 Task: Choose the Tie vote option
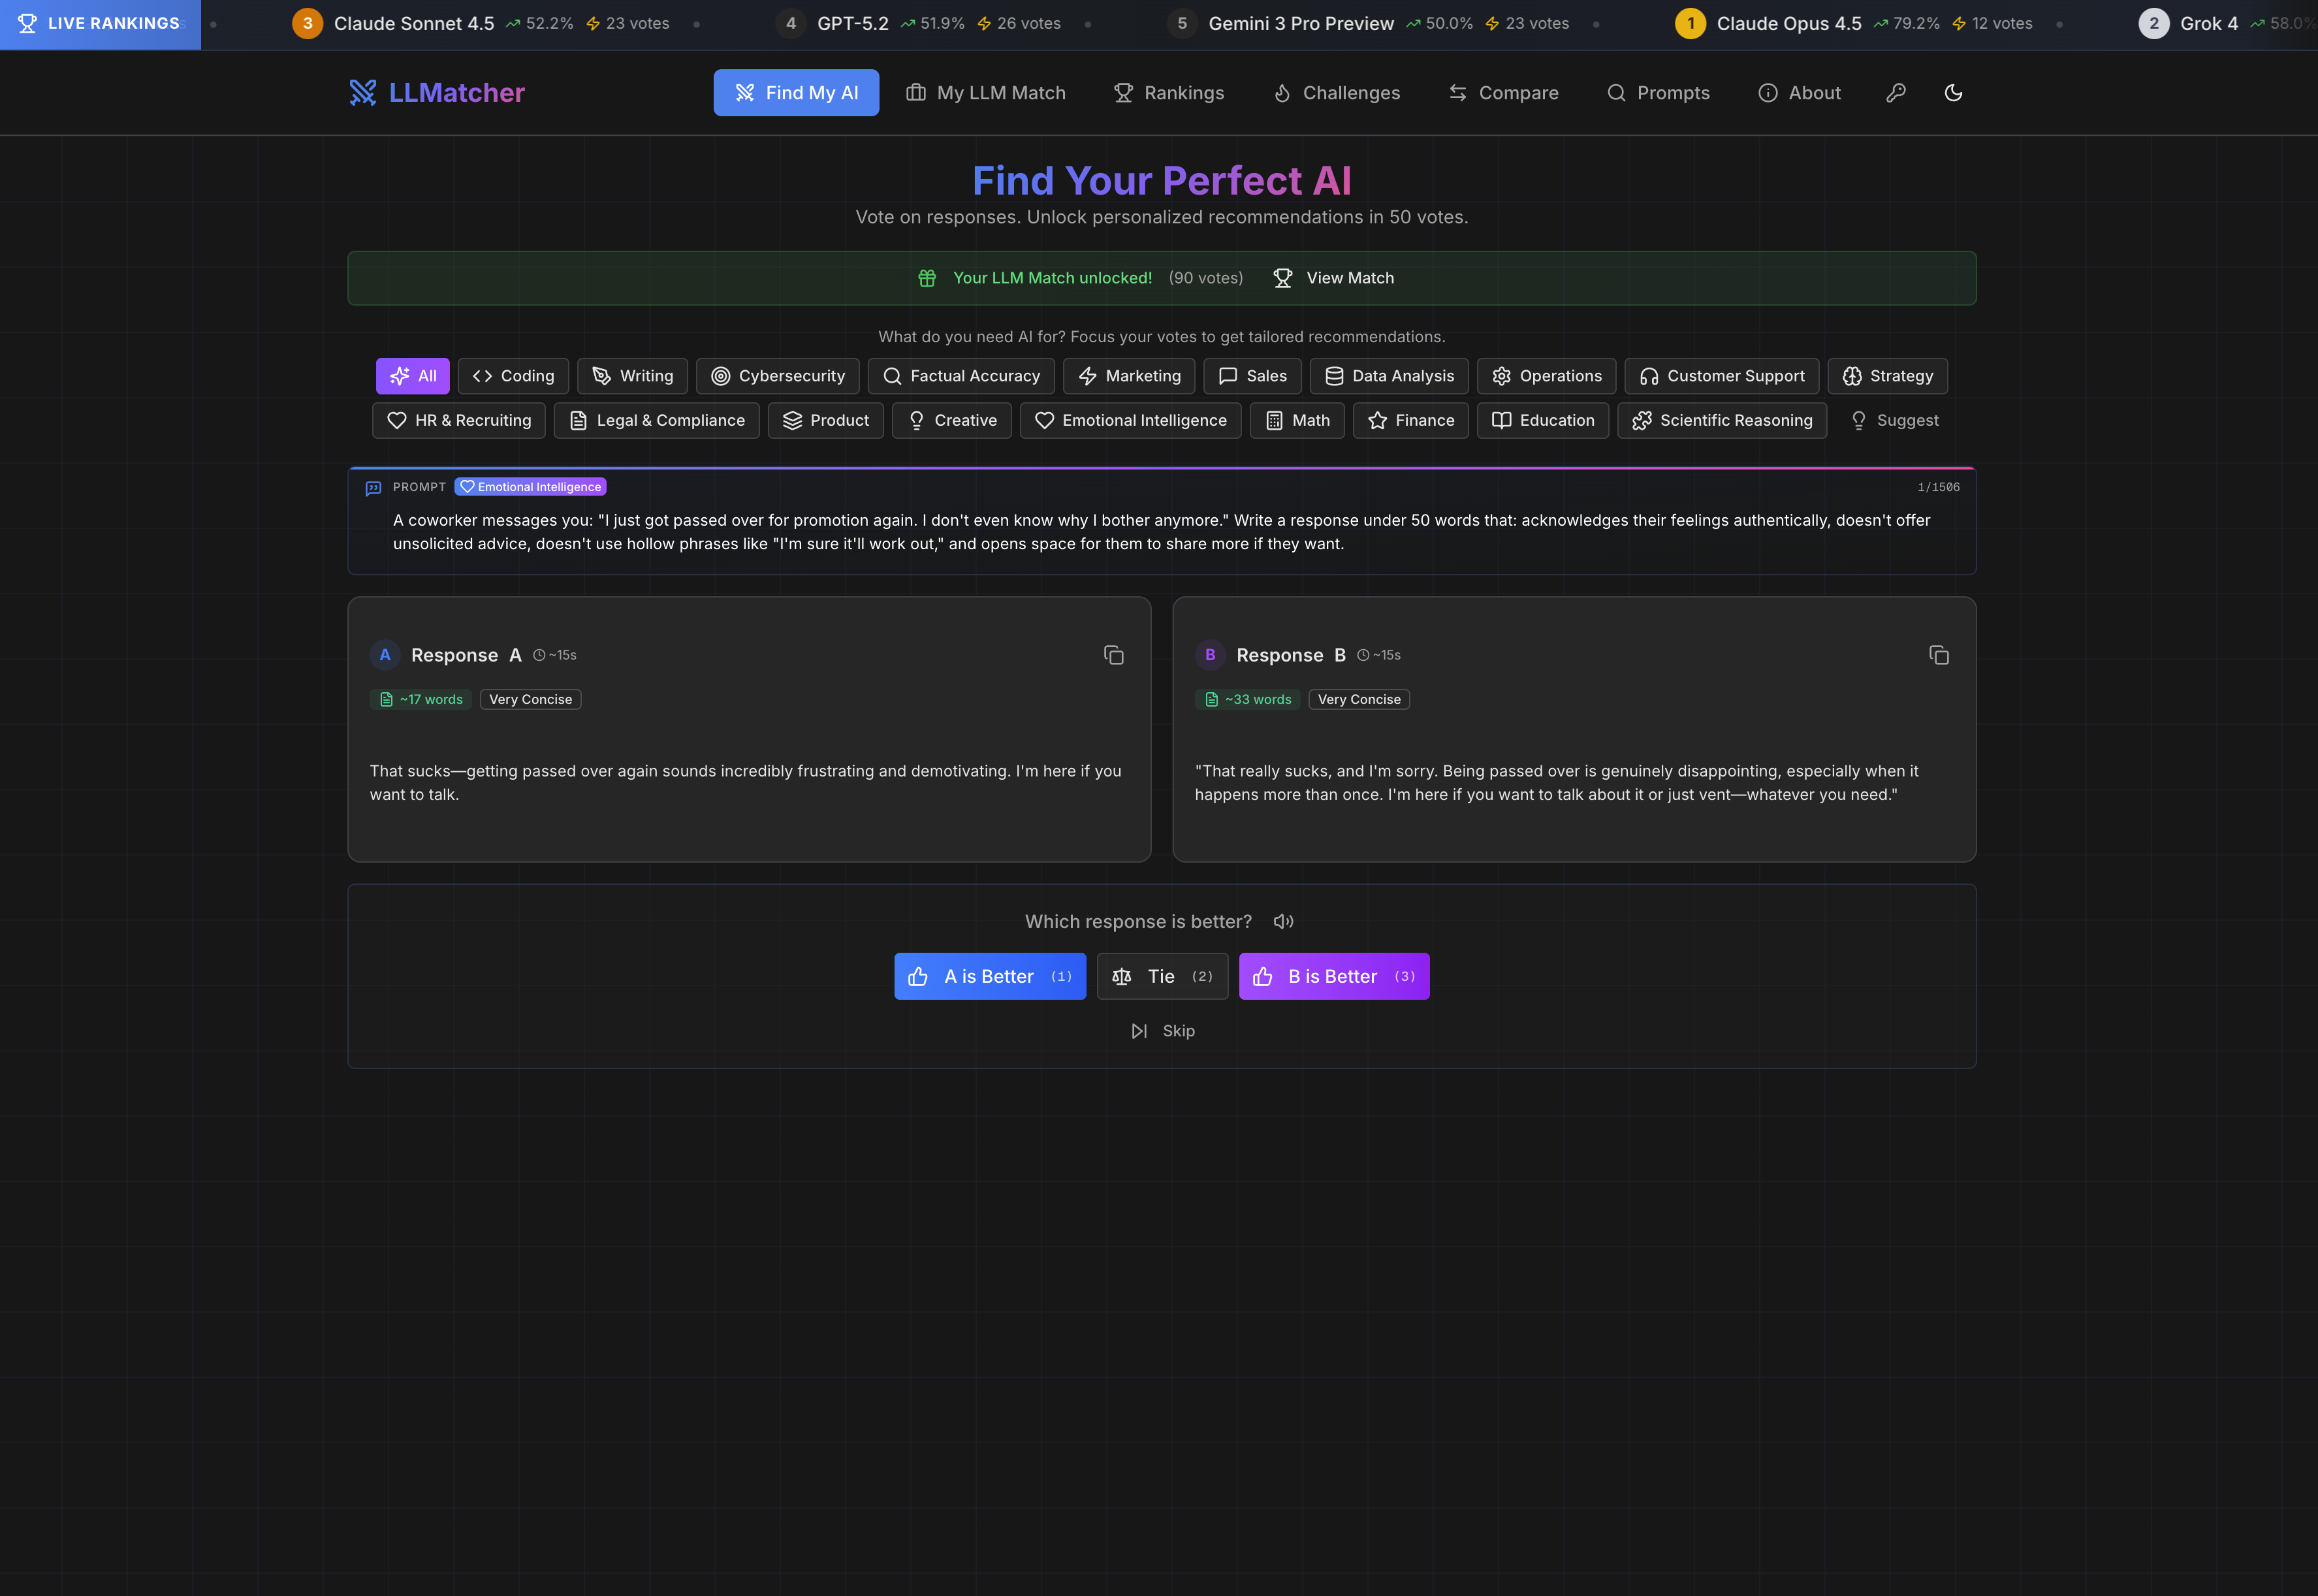(x=1161, y=976)
